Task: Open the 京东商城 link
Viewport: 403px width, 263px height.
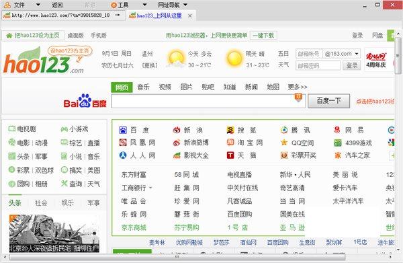Action: (x=134, y=227)
